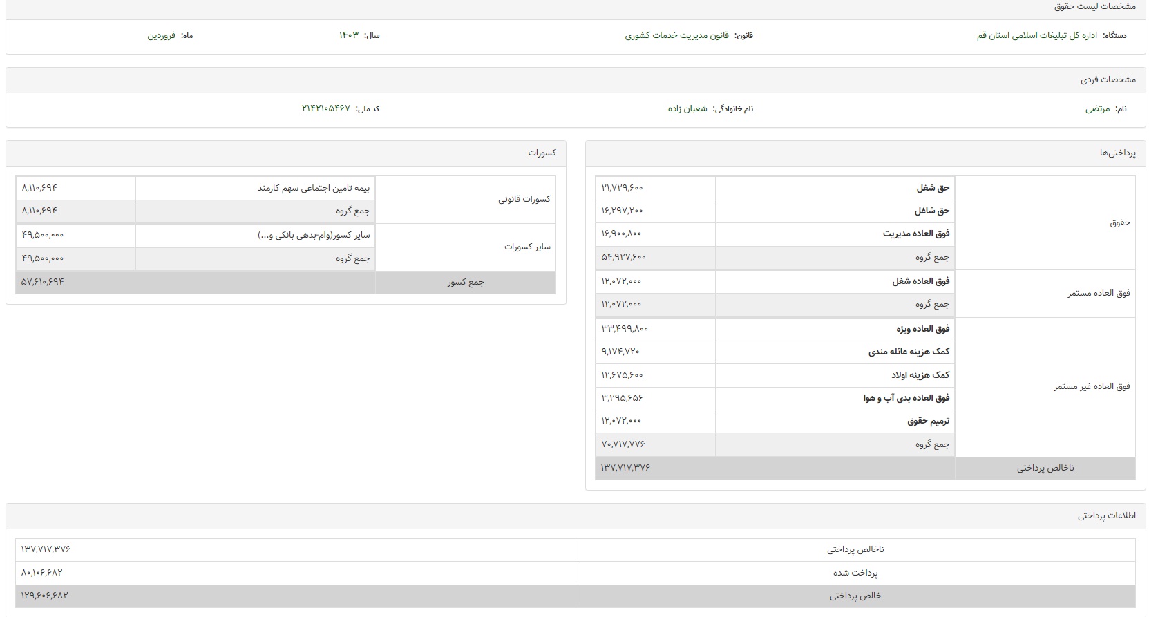Select the family name 'شعبان زاده'
1149x617 pixels.
[687, 109]
